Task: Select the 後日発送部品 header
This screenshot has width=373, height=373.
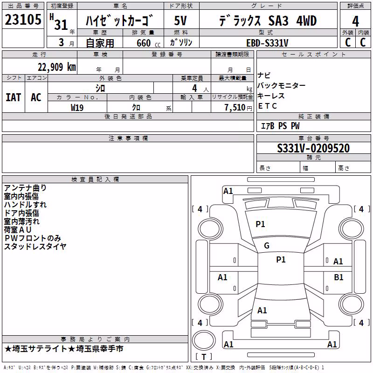Action: pyautogui.click(x=128, y=116)
